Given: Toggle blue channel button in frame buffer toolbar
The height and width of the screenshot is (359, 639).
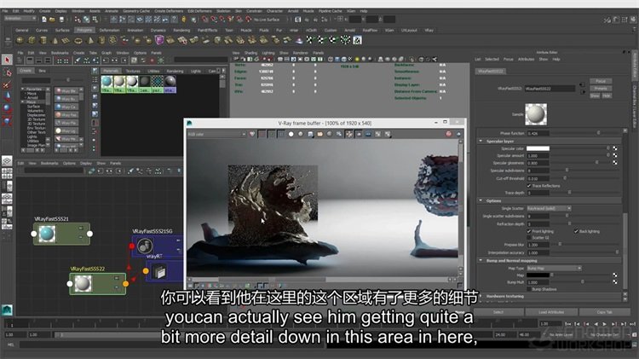Looking at the screenshot, I should [x=281, y=134].
